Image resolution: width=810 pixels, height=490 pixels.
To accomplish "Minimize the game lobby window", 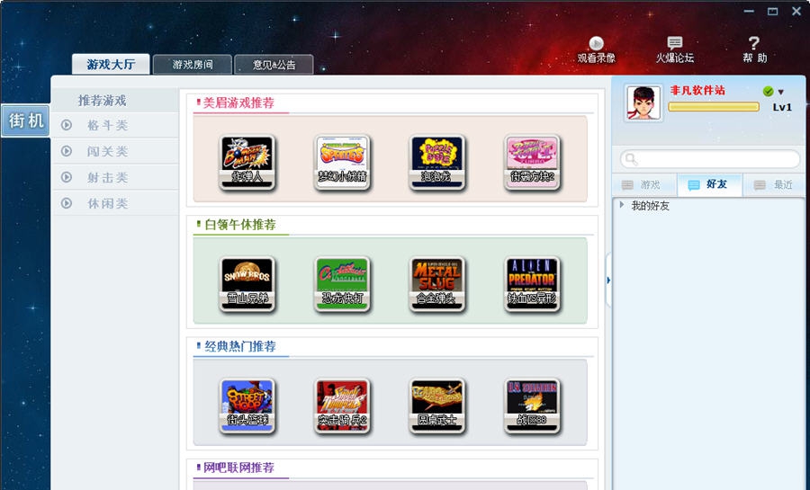I will (749, 11).
